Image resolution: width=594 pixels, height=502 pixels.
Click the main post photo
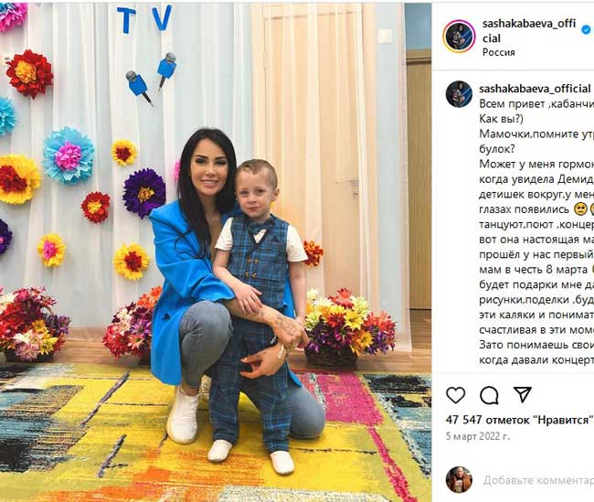click(x=216, y=252)
